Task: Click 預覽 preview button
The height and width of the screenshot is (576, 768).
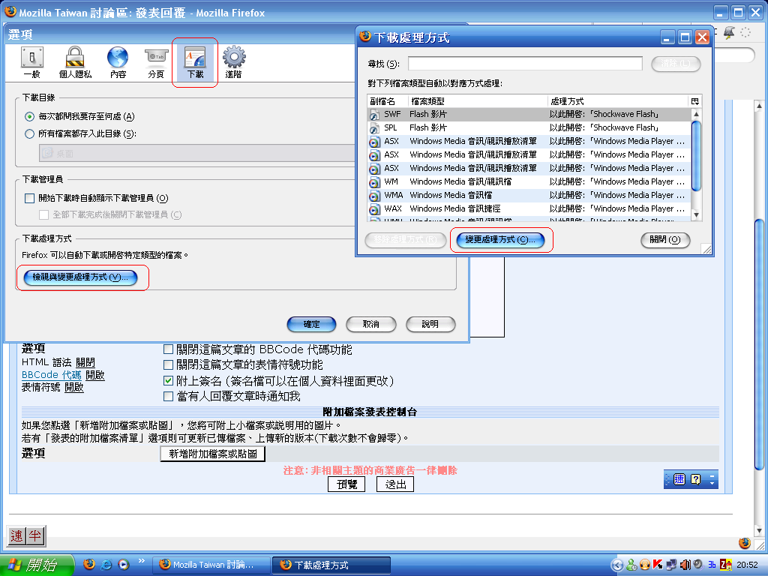Action: point(346,484)
